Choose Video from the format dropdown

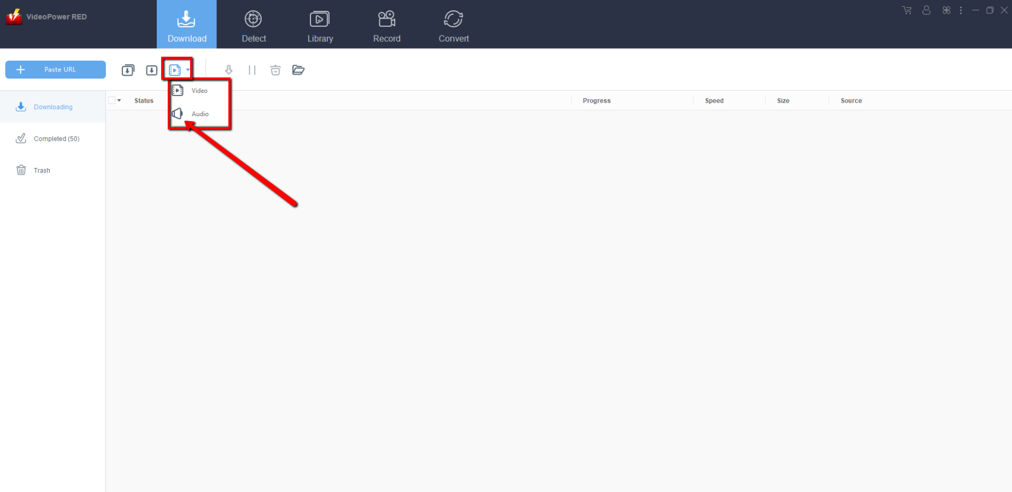click(x=199, y=91)
